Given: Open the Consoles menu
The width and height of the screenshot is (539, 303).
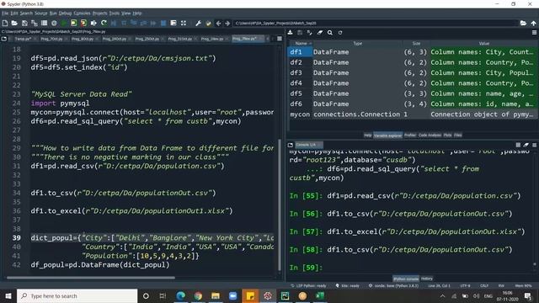Looking at the screenshot, I should 83,13.
